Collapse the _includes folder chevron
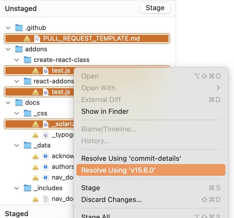Screen dimensions: 234x218 tap(17, 188)
